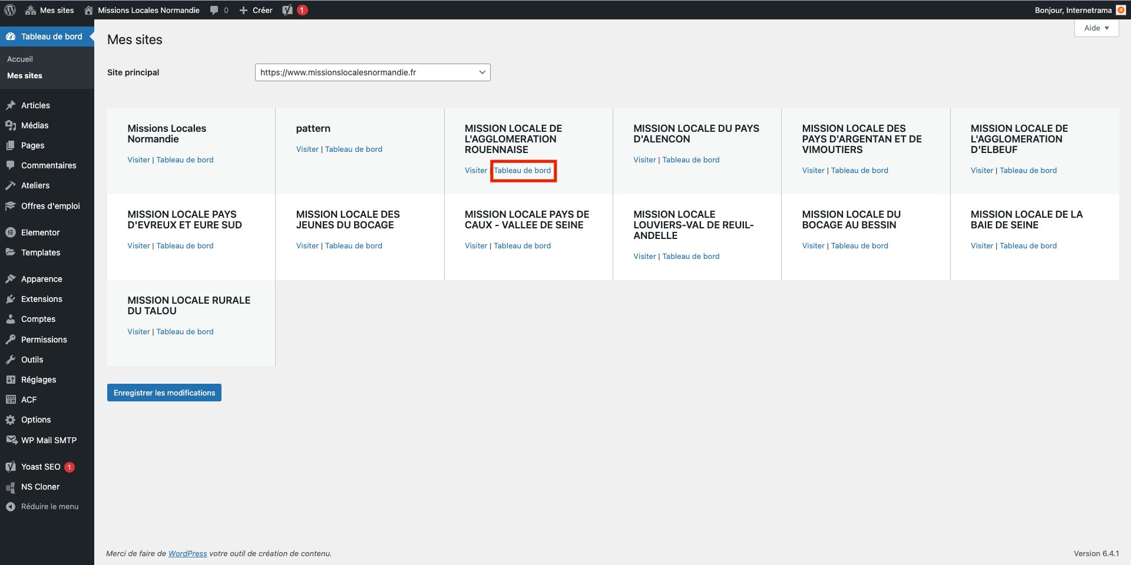The height and width of the screenshot is (565, 1131).
Task: Select Accueil in the dashboard submenu
Action: [20, 59]
